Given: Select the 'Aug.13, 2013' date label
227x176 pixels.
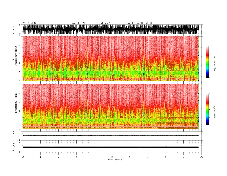Looking at the screenshot, I should (80, 23).
